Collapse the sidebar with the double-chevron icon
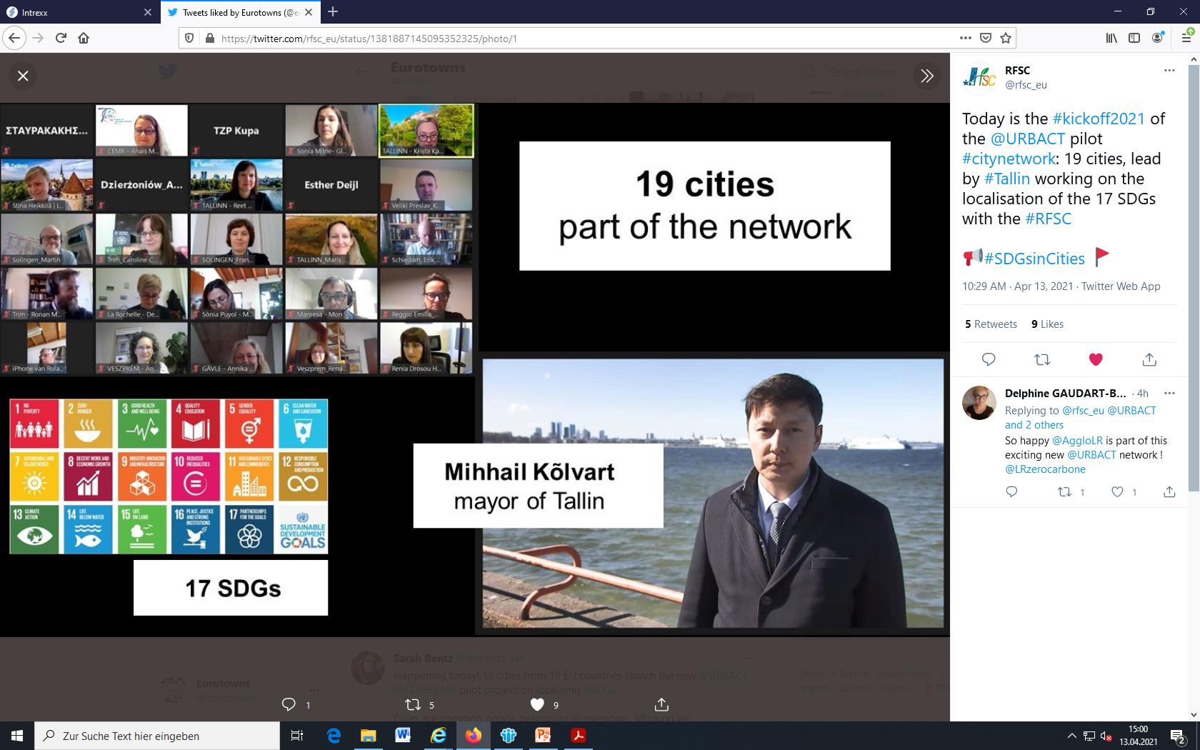1200x750 pixels. click(926, 76)
